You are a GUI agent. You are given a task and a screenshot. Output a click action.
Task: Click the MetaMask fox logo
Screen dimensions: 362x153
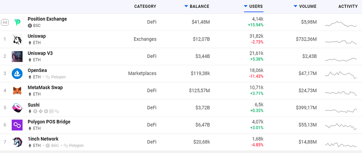[x=17, y=91]
